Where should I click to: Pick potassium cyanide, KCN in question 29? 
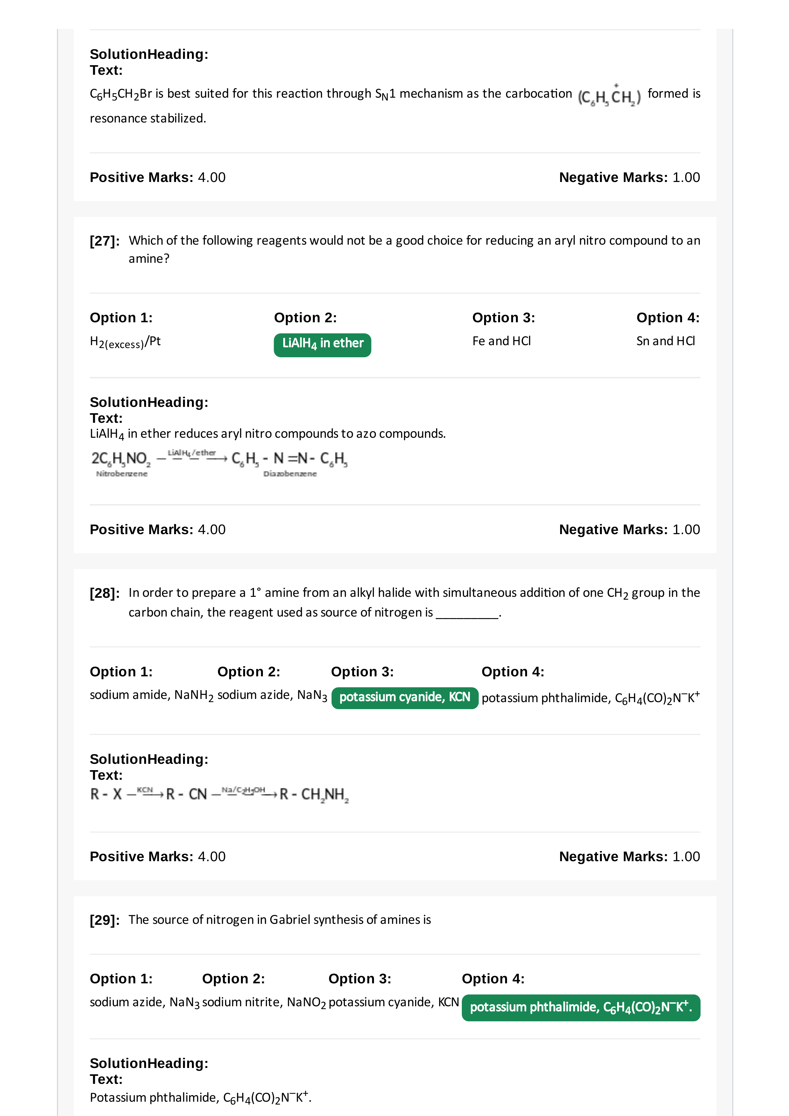pos(394,1002)
